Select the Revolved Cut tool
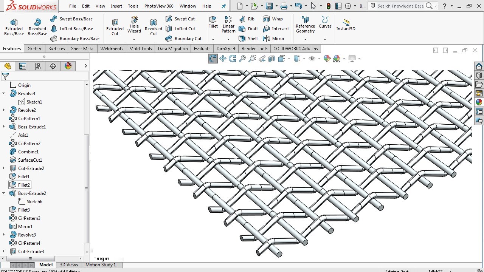This screenshot has height=272, width=484. [153, 27]
